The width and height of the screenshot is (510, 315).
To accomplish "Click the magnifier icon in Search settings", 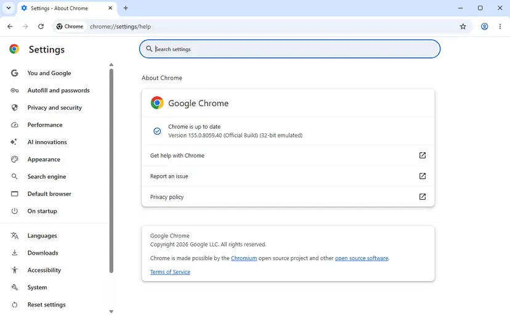I will (x=149, y=49).
